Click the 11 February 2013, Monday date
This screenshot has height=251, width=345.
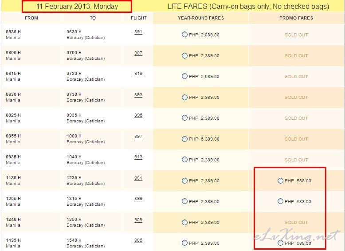point(77,6)
